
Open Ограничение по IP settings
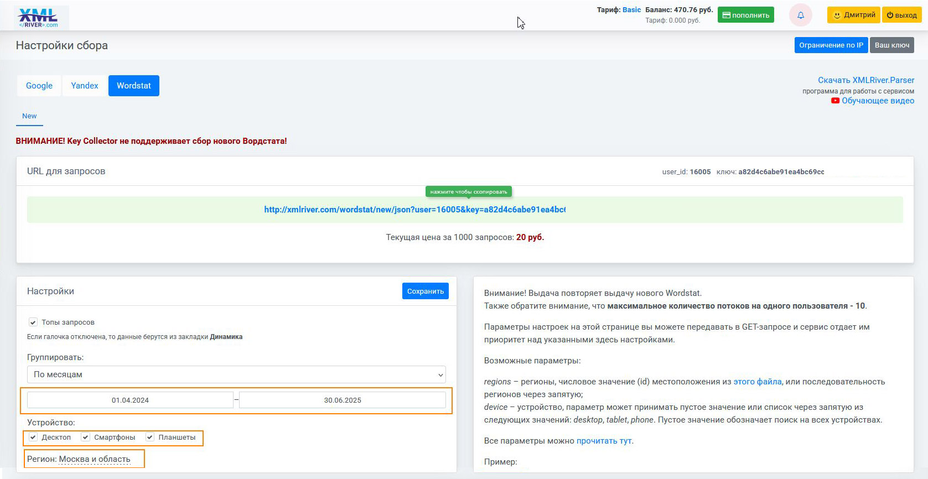click(x=831, y=45)
